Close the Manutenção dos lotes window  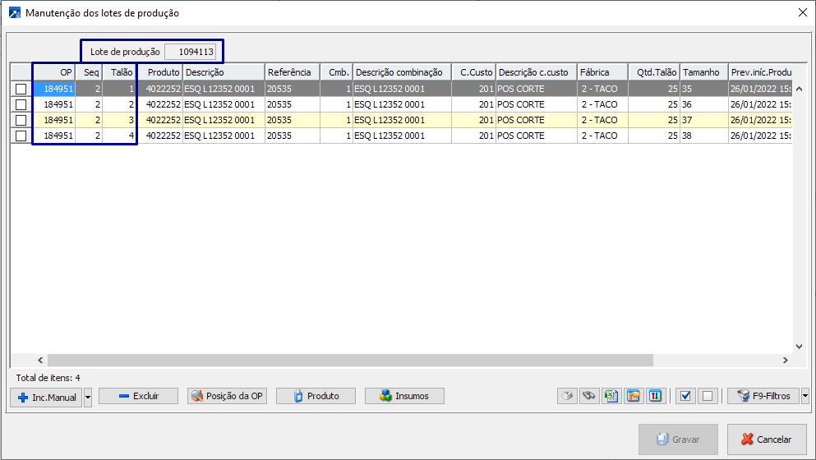pyautogui.click(x=803, y=12)
